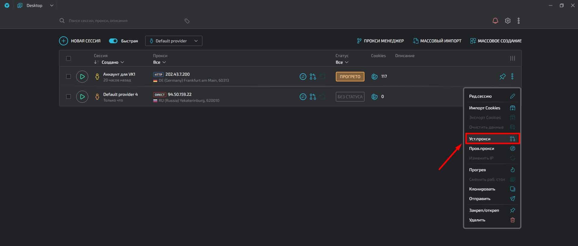Open settings gear icon
Screen dimensions: 578x246
[508, 21]
